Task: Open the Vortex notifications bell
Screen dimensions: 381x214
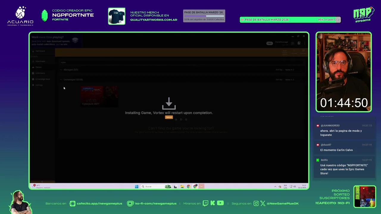Action: 299,43
